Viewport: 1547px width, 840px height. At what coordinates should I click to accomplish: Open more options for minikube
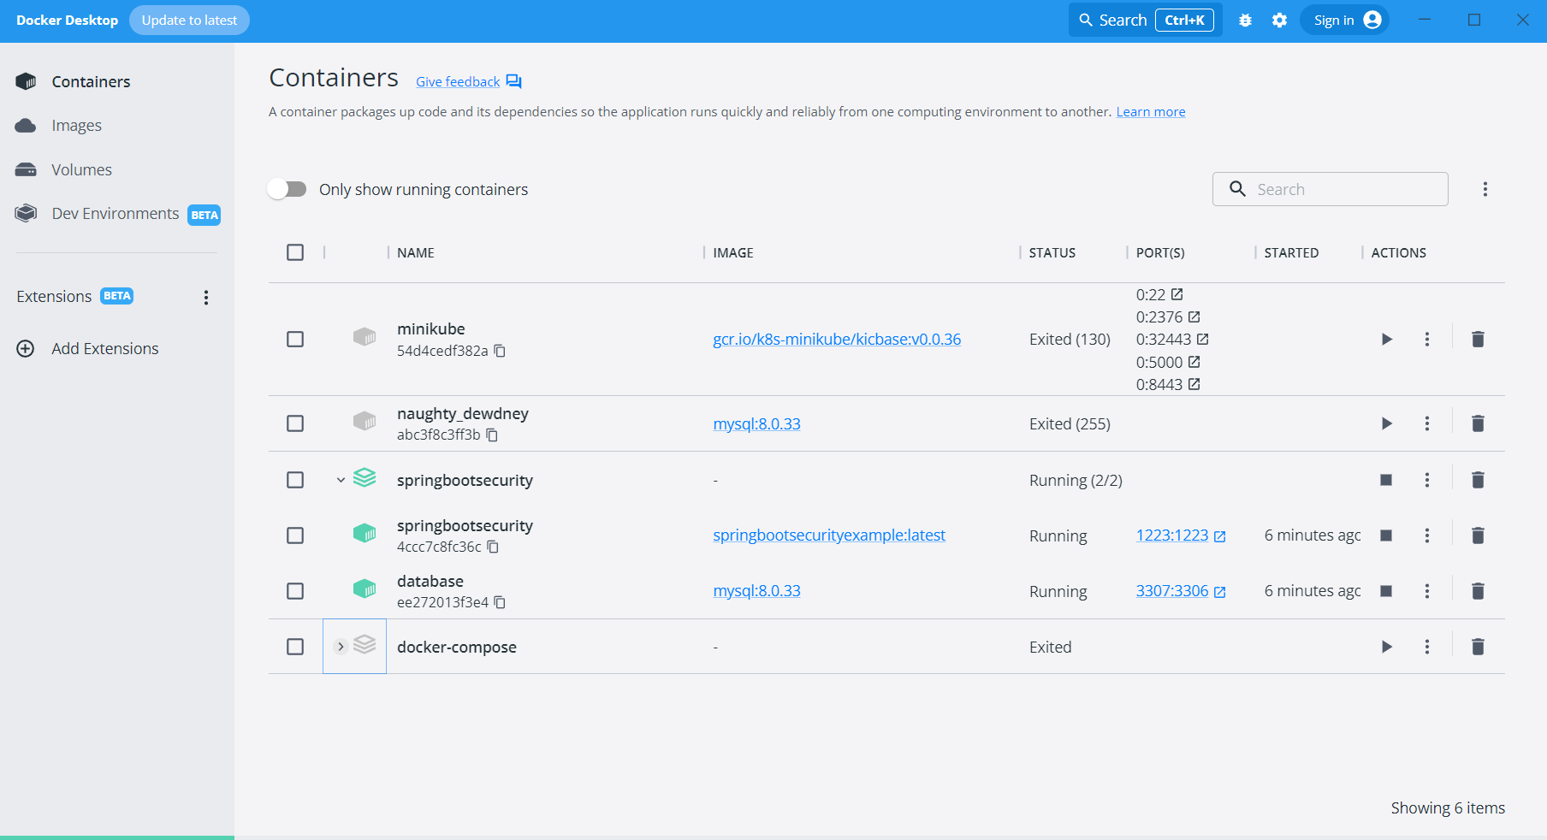(1426, 340)
